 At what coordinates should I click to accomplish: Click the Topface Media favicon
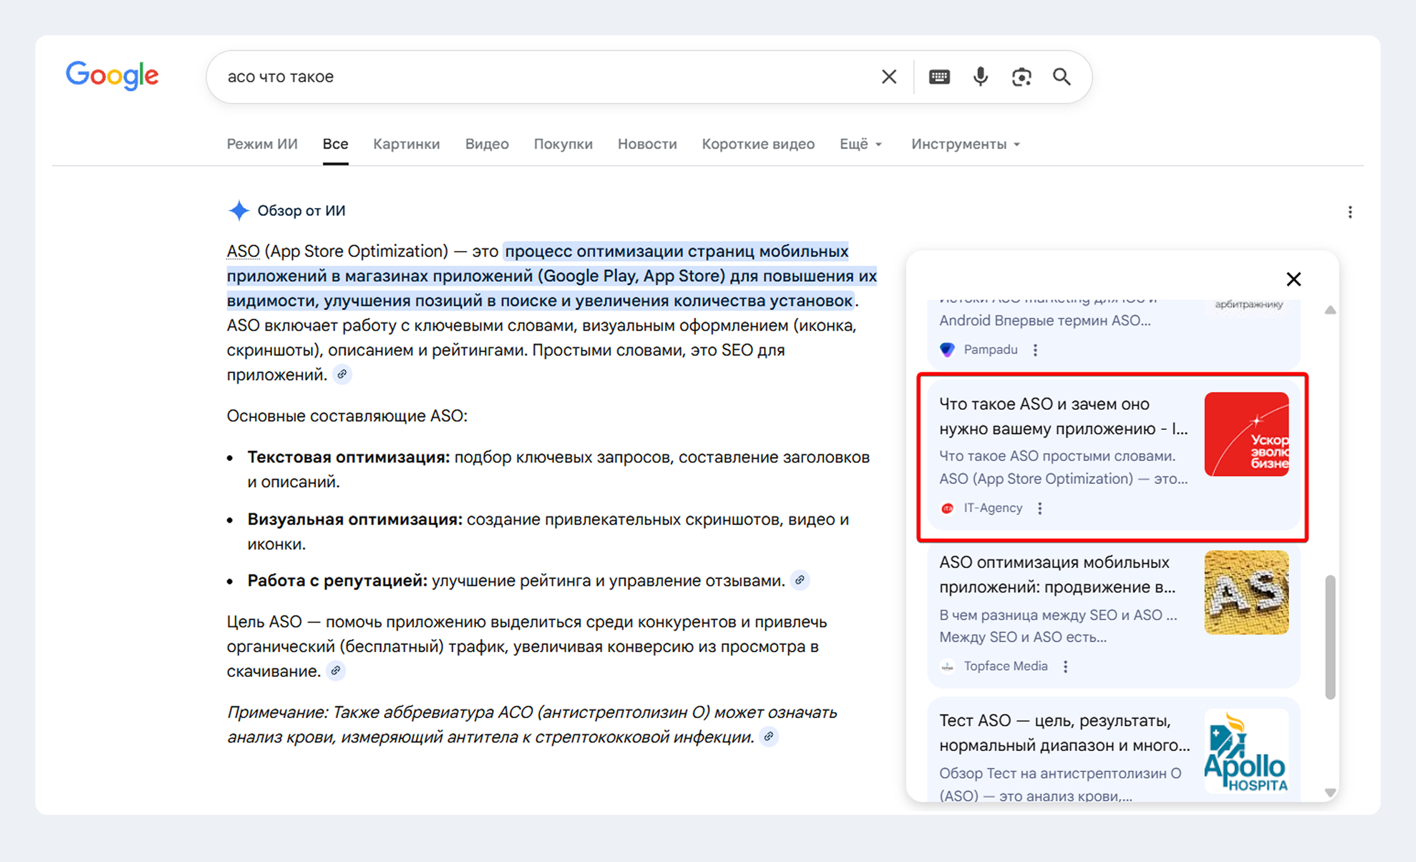(x=948, y=666)
